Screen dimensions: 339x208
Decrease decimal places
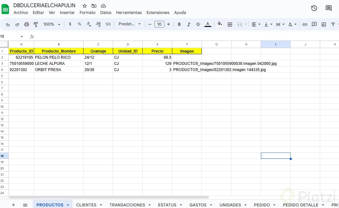[x=88, y=24]
